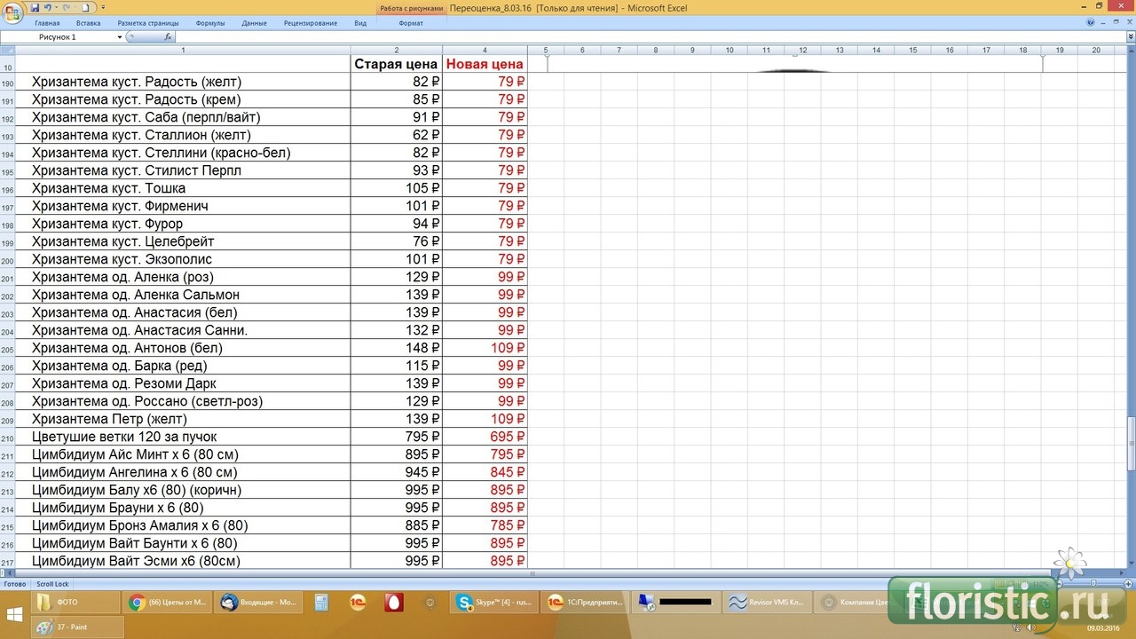This screenshot has height=639, width=1136.
Task: Open Quick Access Toolbar customize dropdown
Action: tap(104, 7)
